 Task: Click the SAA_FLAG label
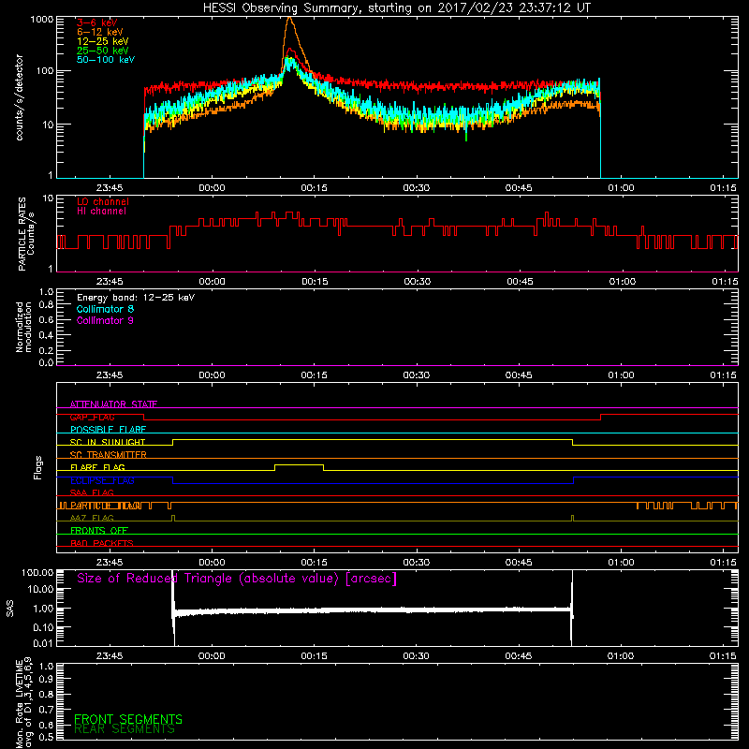pyautogui.click(x=92, y=492)
